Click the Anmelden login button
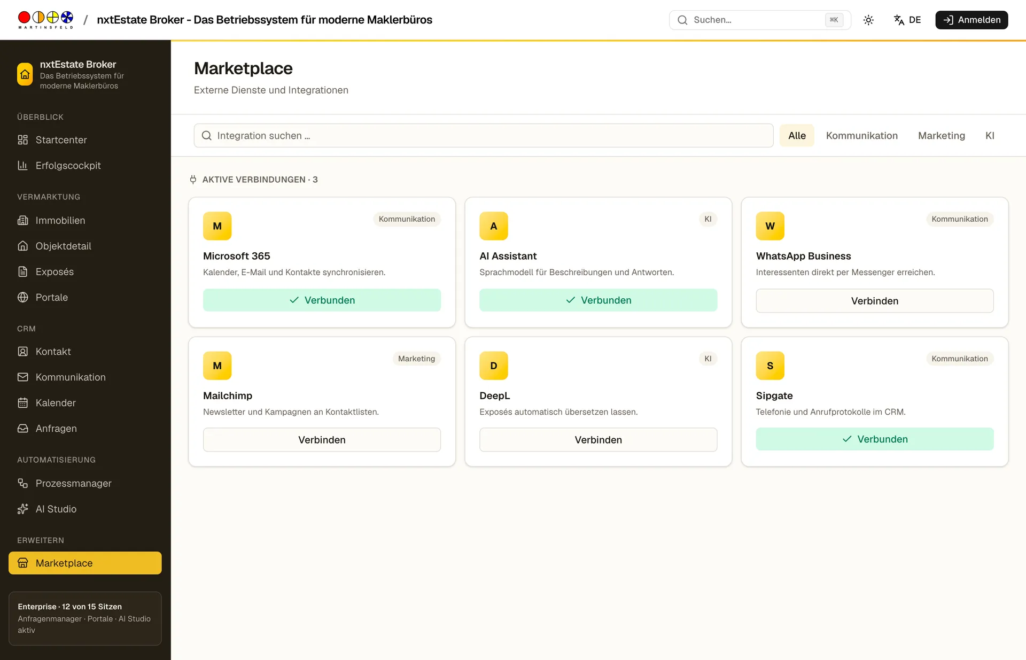 (971, 20)
